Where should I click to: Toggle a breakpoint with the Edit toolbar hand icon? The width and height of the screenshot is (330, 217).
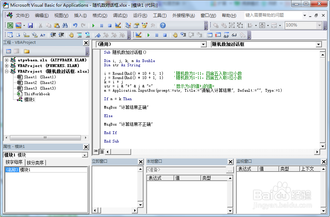[x=71, y=35]
